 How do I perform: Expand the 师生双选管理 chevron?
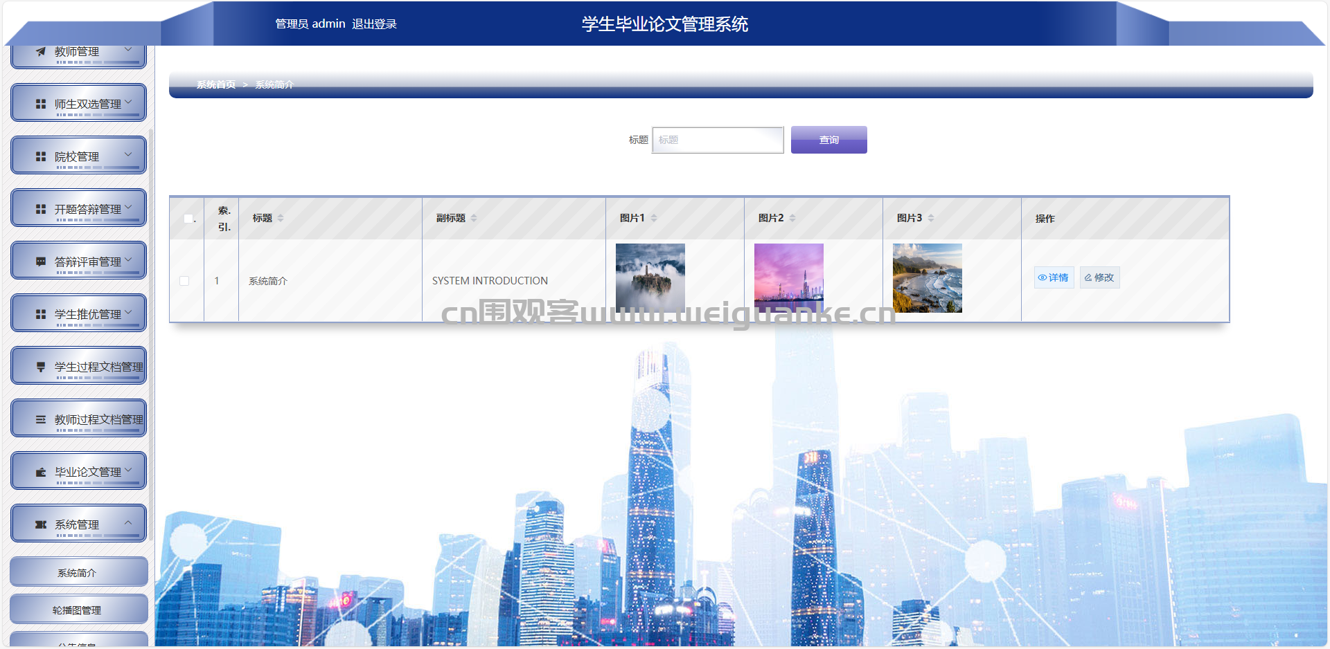point(128,102)
